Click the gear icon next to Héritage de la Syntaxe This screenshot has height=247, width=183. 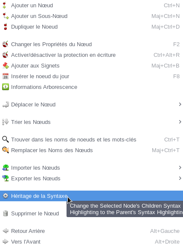(6, 196)
